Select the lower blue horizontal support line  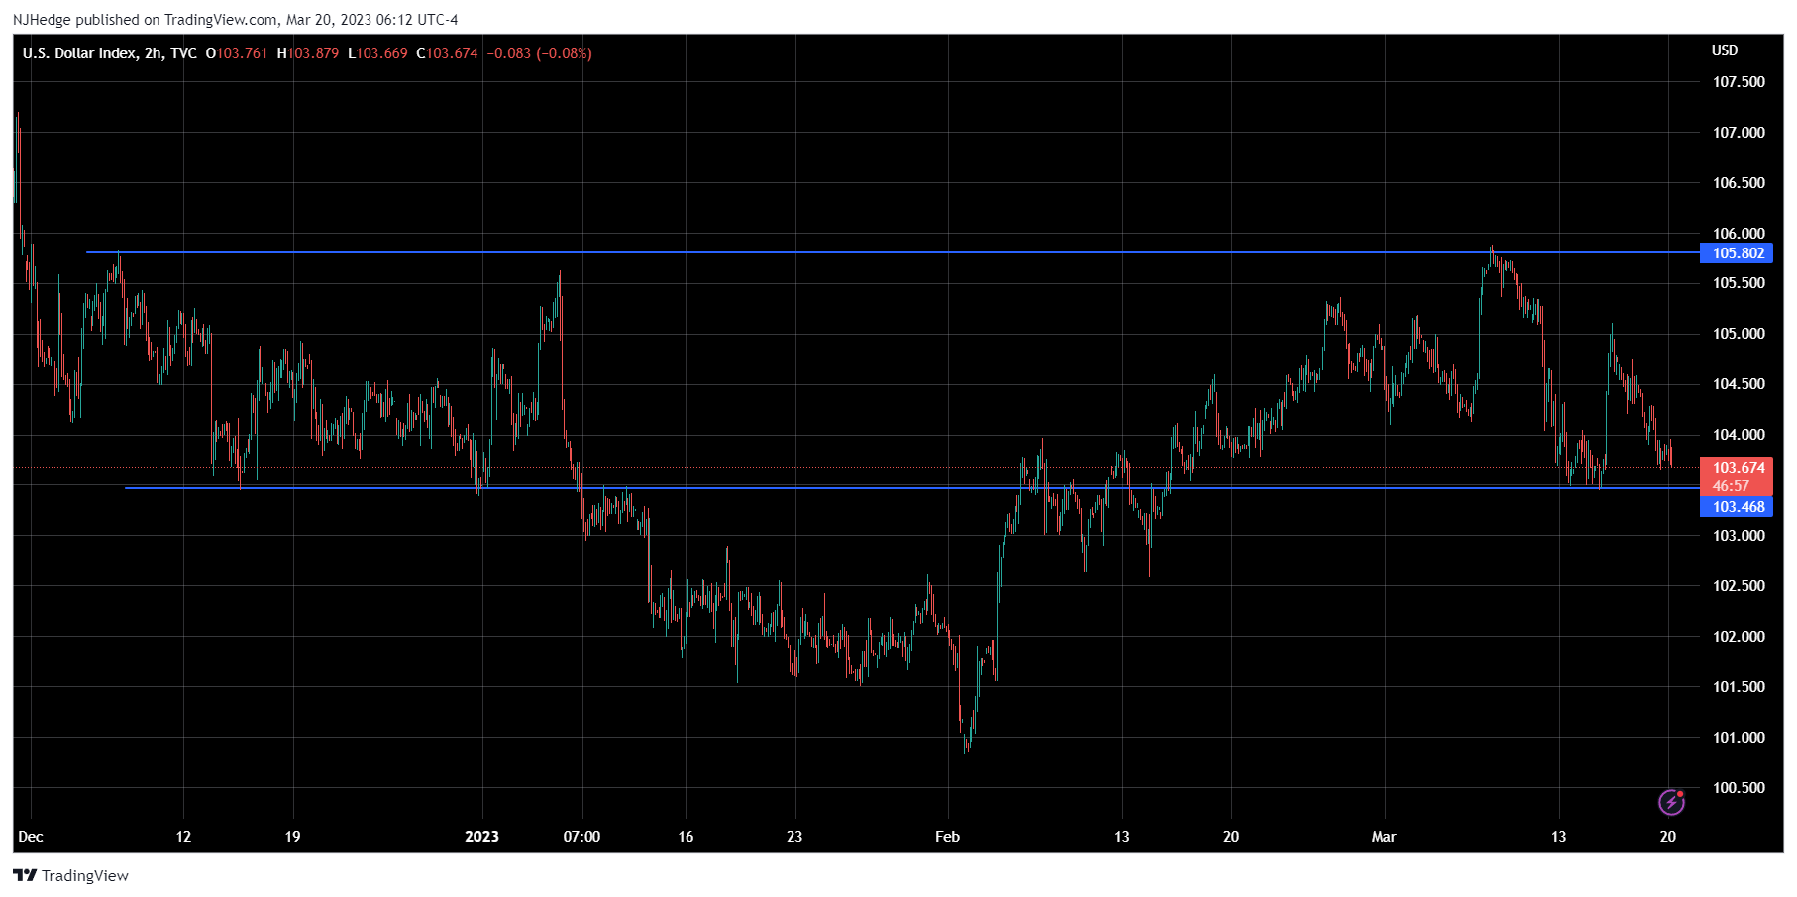pyautogui.click(x=793, y=487)
